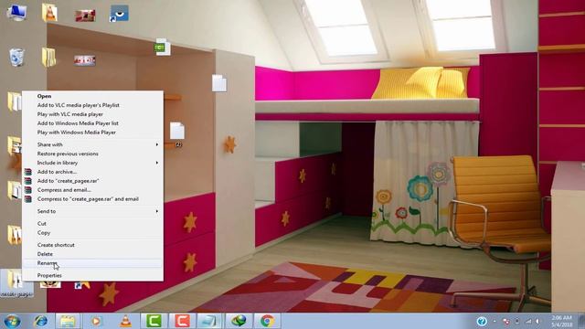585x329 pixels.
Task: Select the image thumbnail beside the plain folder
Action: (x=85, y=60)
